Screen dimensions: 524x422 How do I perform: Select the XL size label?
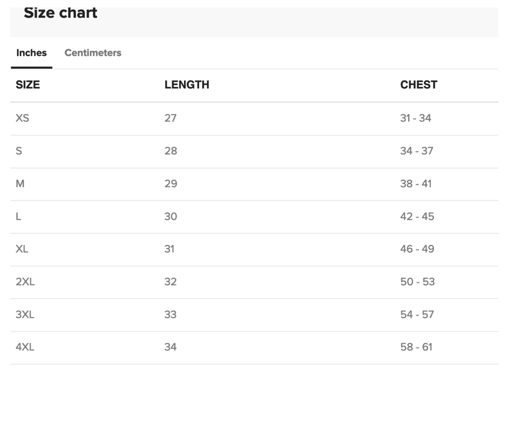click(x=22, y=249)
